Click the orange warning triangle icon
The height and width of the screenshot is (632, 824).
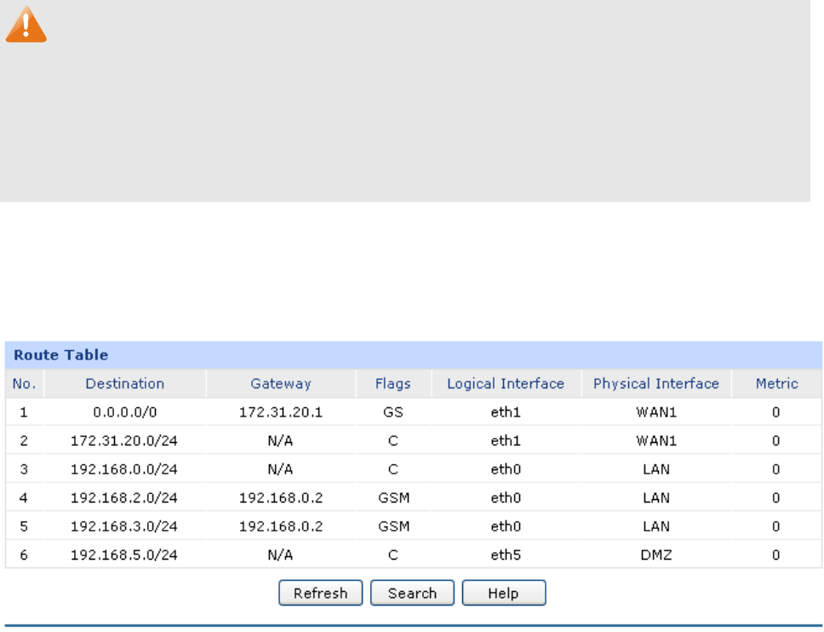[x=26, y=25]
